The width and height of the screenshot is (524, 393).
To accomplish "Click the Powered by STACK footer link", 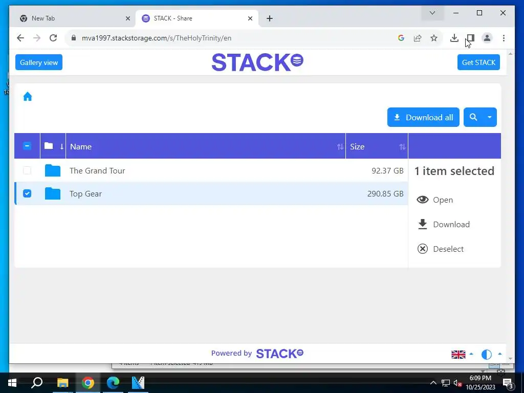I will click(257, 353).
